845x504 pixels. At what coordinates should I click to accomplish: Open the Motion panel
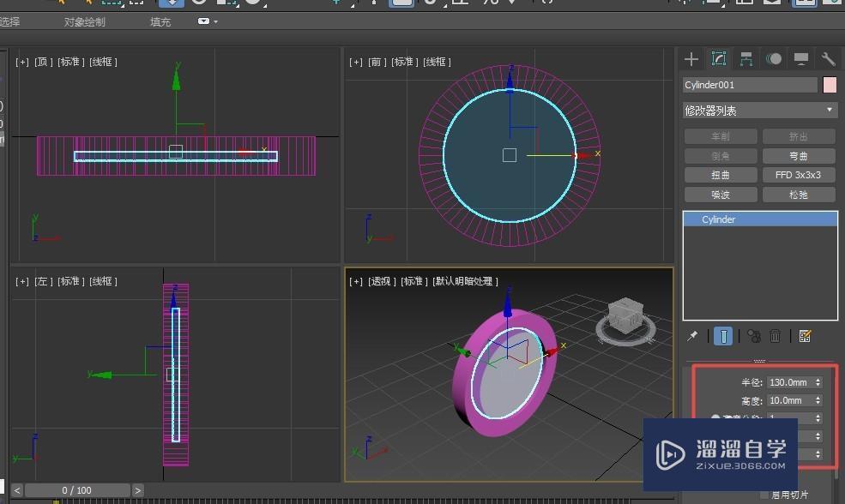(773, 59)
